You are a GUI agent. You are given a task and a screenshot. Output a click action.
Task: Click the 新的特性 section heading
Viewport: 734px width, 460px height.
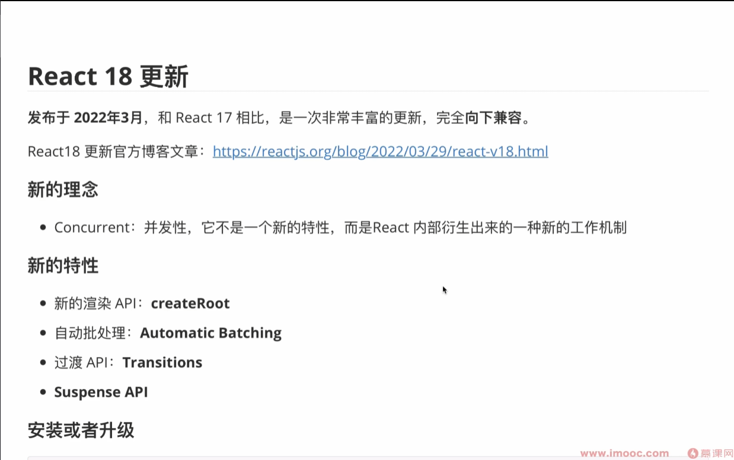coord(63,266)
